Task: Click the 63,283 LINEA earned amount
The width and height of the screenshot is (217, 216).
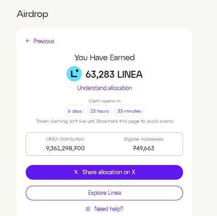Action: coord(114,74)
